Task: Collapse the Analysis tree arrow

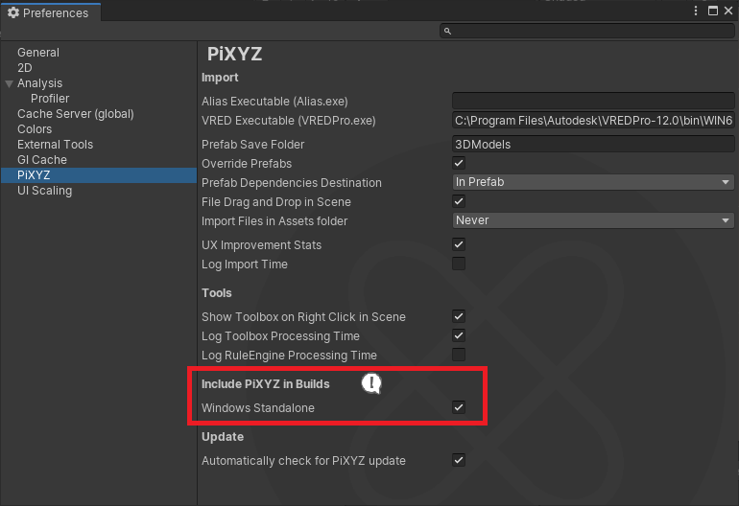Action: point(9,83)
